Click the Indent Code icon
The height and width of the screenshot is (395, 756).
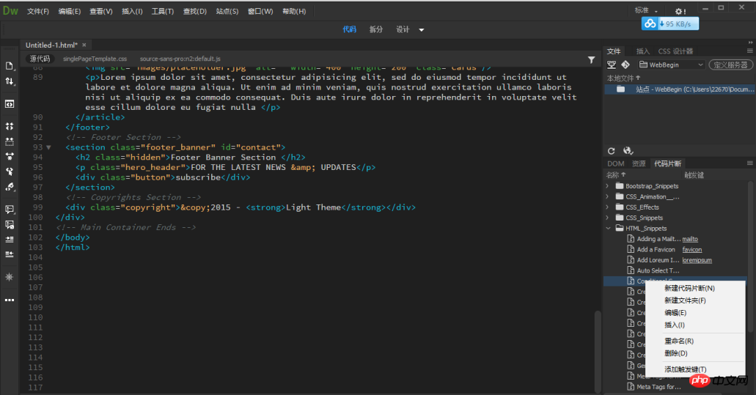coord(9,240)
